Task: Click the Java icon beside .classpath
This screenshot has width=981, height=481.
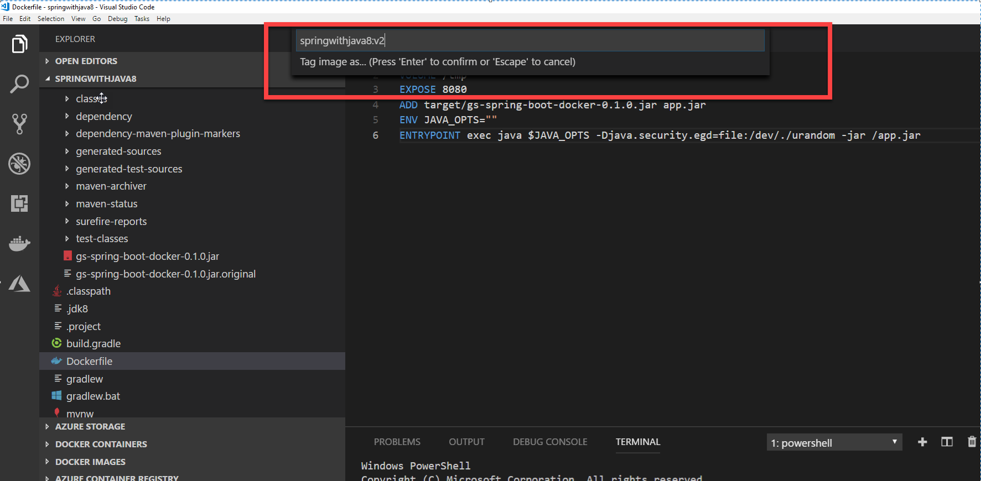Action: pos(57,291)
